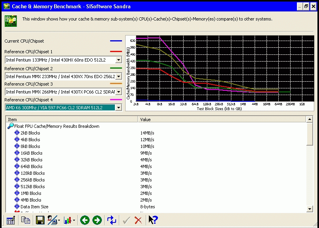The width and height of the screenshot is (319, 228).
Task: Activate the What's This help cursor icon
Action: point(153,220)
